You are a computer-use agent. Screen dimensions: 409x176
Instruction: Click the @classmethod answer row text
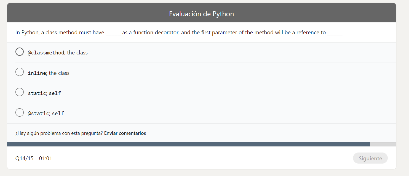pos(58,52)
